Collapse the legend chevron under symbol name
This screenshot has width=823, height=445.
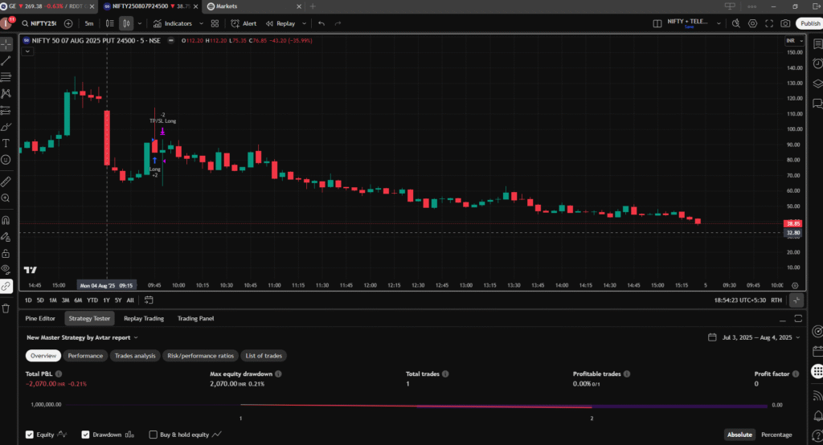point(27,51)
